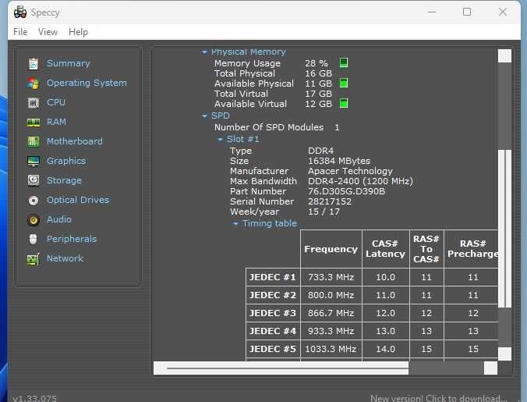The width and height of the screenshot is (527, 402).
Task: Select the JEDEC #5 row label
Action: 273,349
